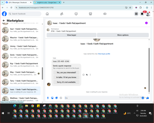
Task: Choose a sticker icon in composer
Action: (57, 98)
